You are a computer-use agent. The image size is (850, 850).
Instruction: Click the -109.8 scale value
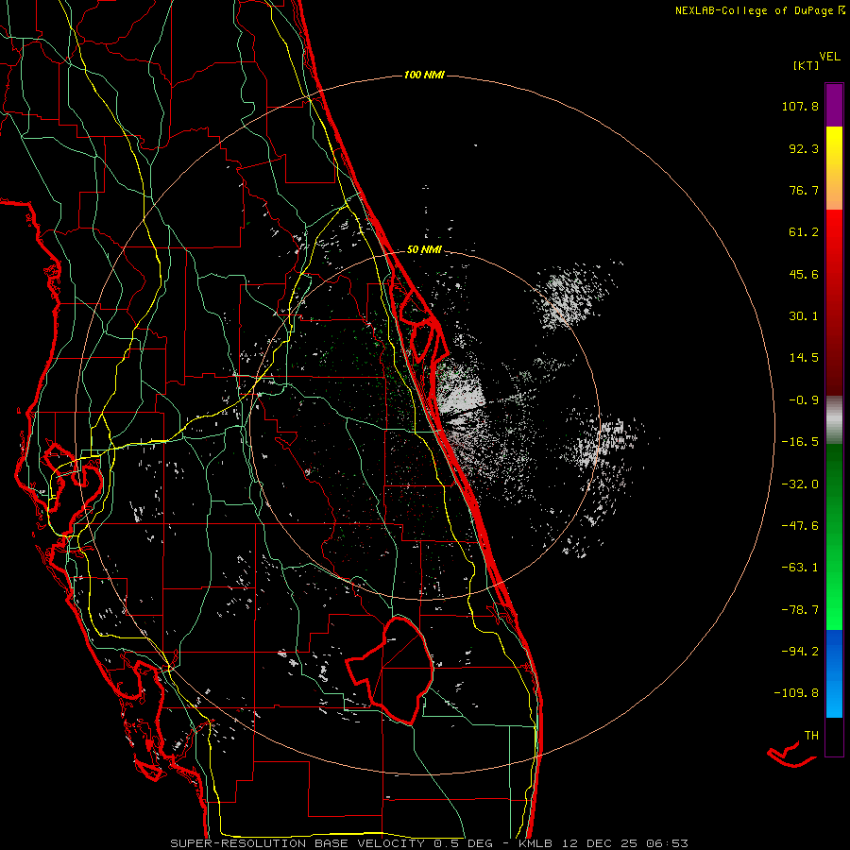tap(796, 693)
